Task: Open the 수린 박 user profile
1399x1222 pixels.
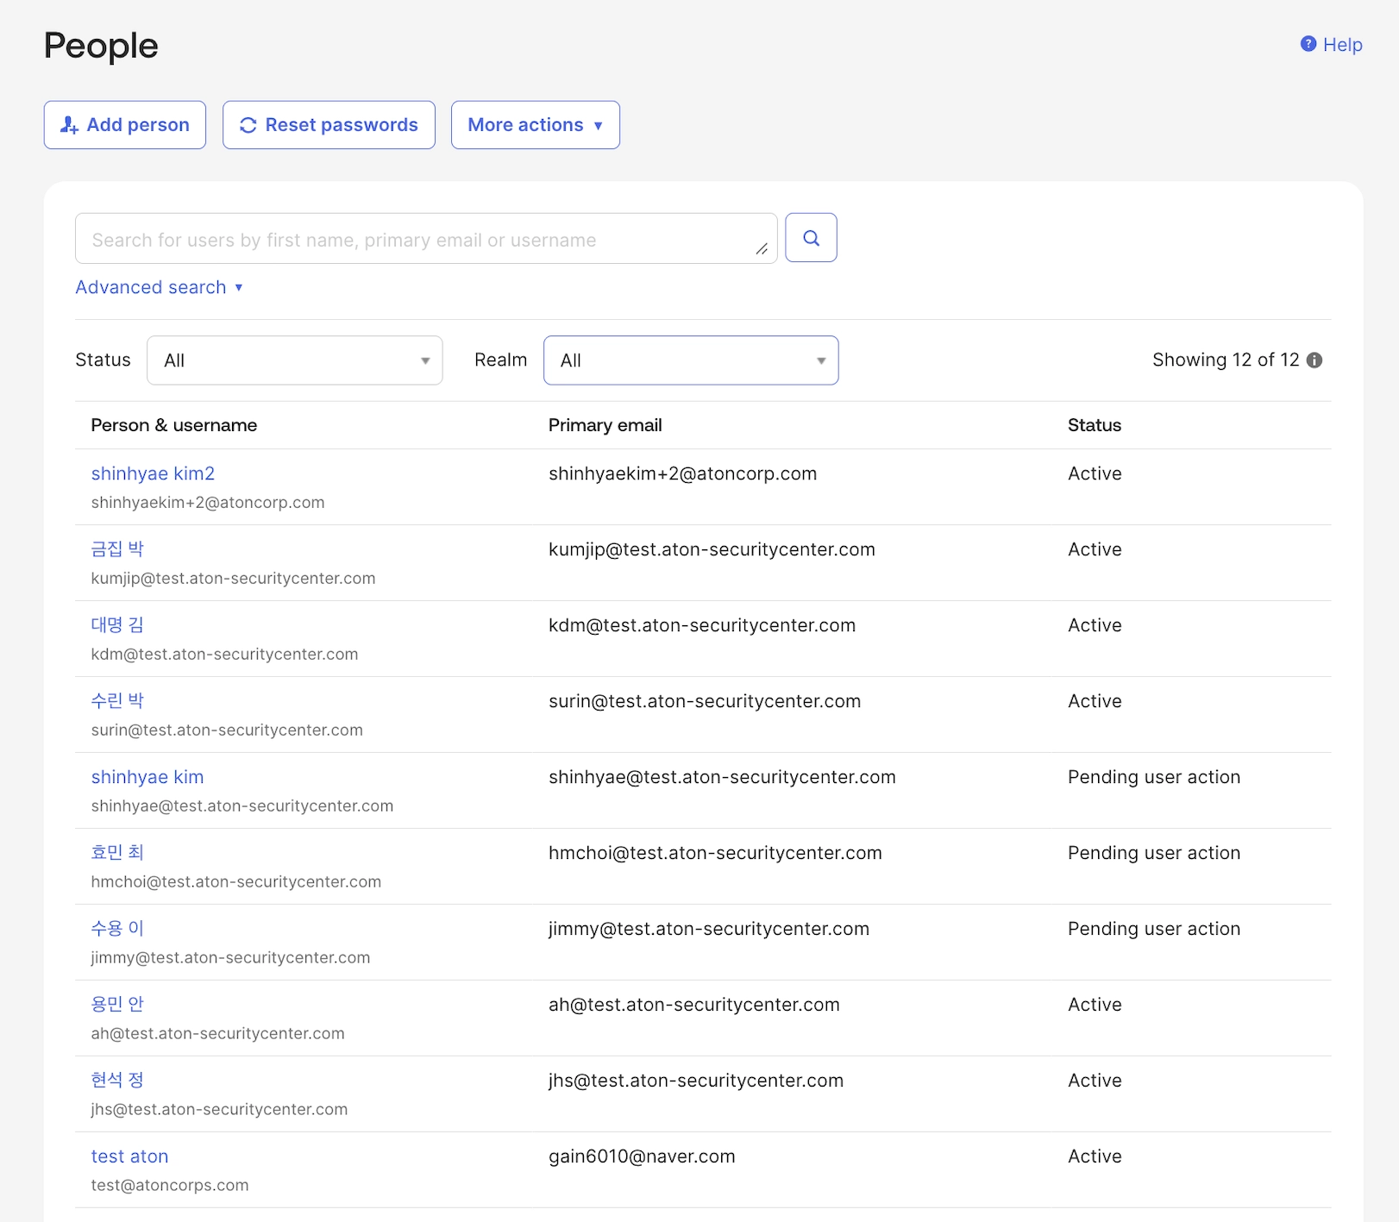Action: point(117,701)
